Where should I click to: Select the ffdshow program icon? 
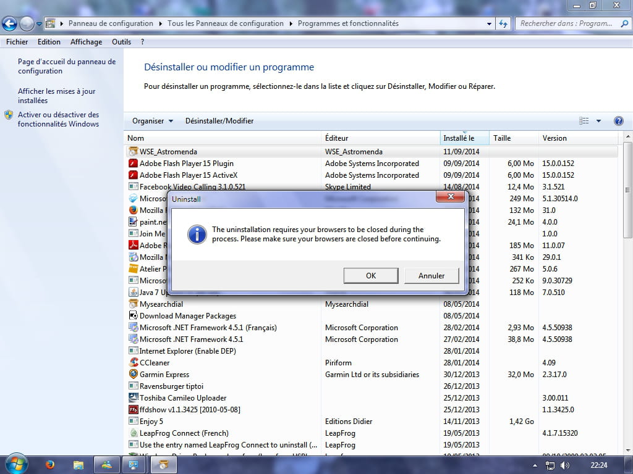133,410
